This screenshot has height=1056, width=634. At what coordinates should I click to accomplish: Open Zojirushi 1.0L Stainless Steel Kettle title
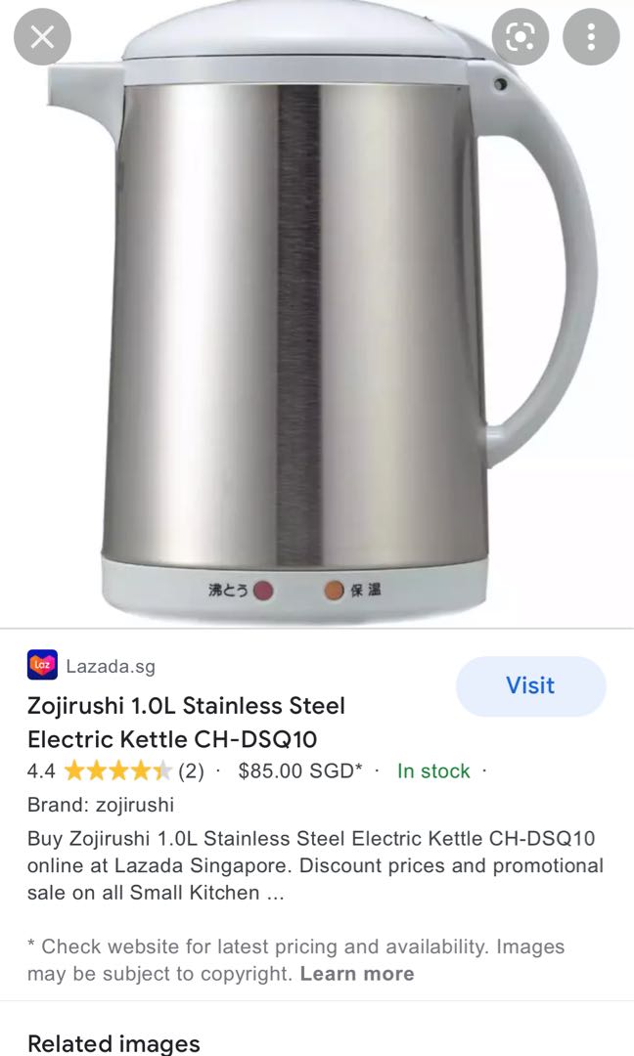tap(186, 722)
